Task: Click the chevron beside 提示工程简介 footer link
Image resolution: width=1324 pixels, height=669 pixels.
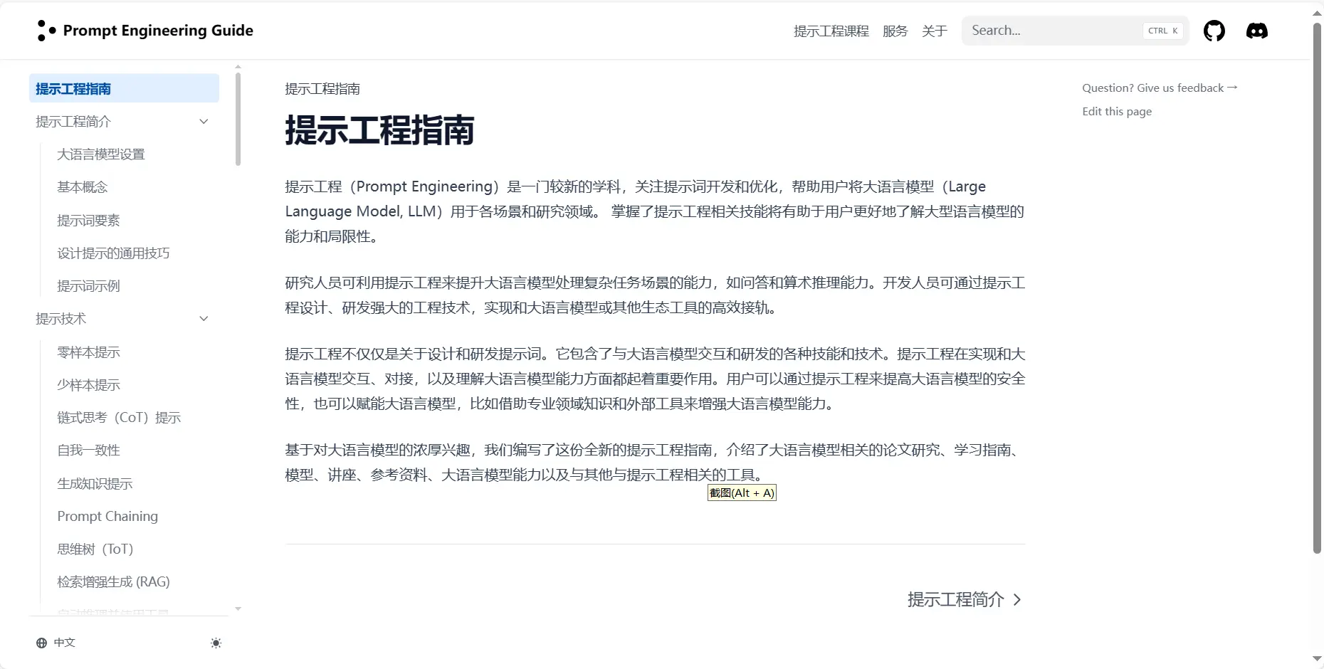Action: click(1017, 600)
